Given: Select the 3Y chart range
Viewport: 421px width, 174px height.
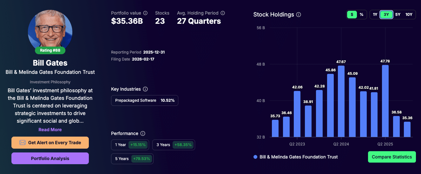Looking at the screenshot, I should click(x=386, y=15).
